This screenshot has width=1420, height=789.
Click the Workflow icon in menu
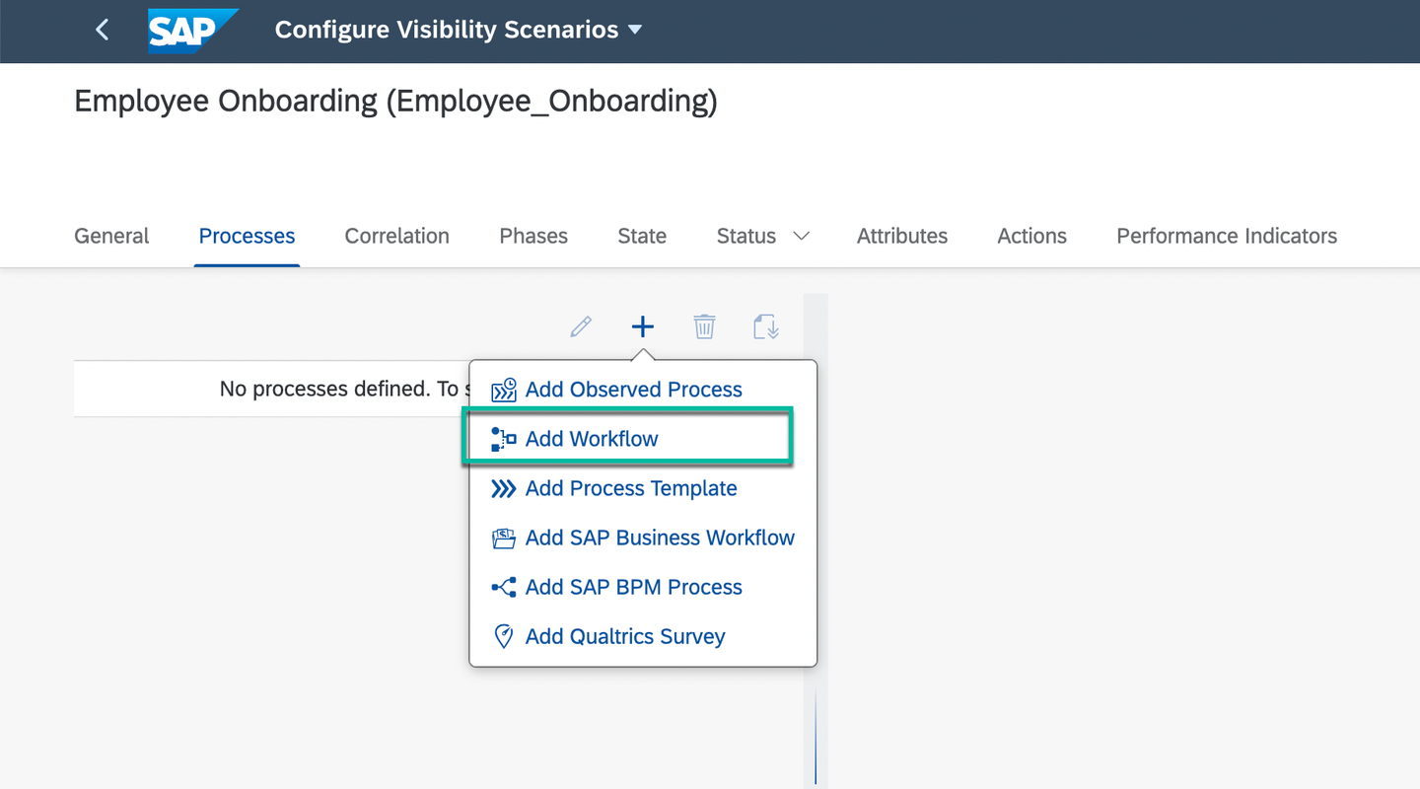coord(504,439)
